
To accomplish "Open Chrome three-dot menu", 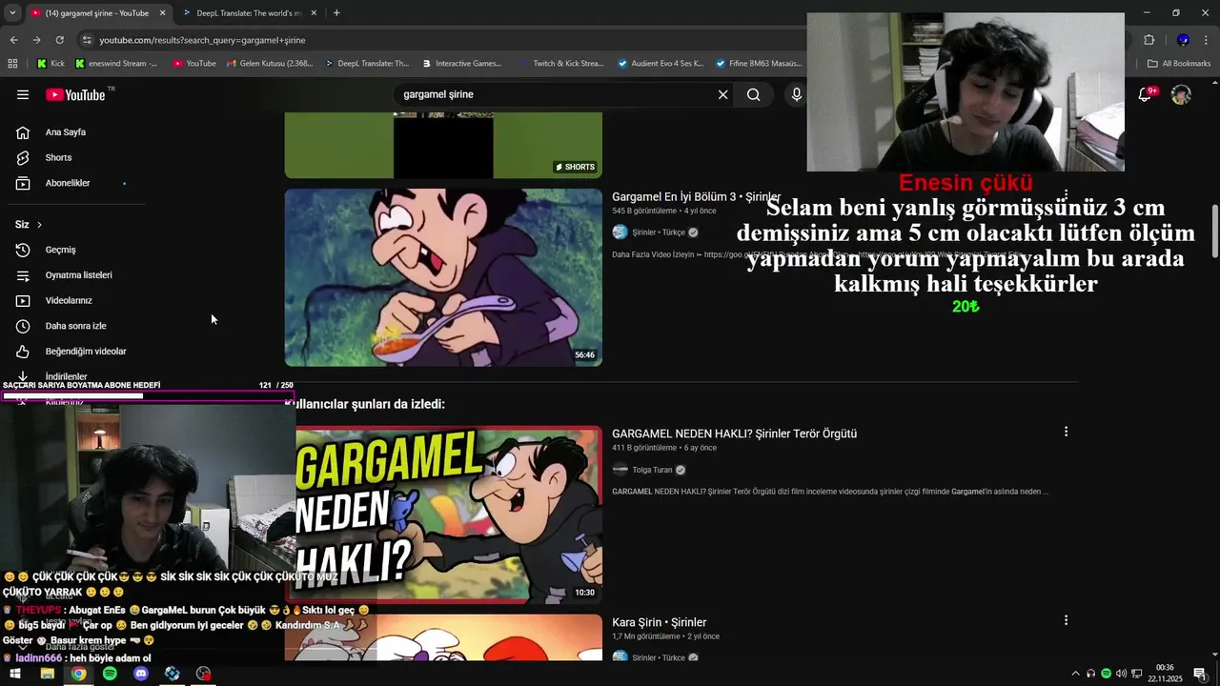I will 1207,40.
